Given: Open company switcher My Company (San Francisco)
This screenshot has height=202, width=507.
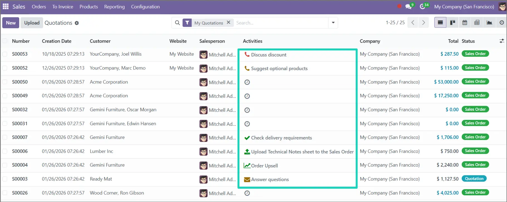Looking at the screenshot, I should (x=464, y=7).
